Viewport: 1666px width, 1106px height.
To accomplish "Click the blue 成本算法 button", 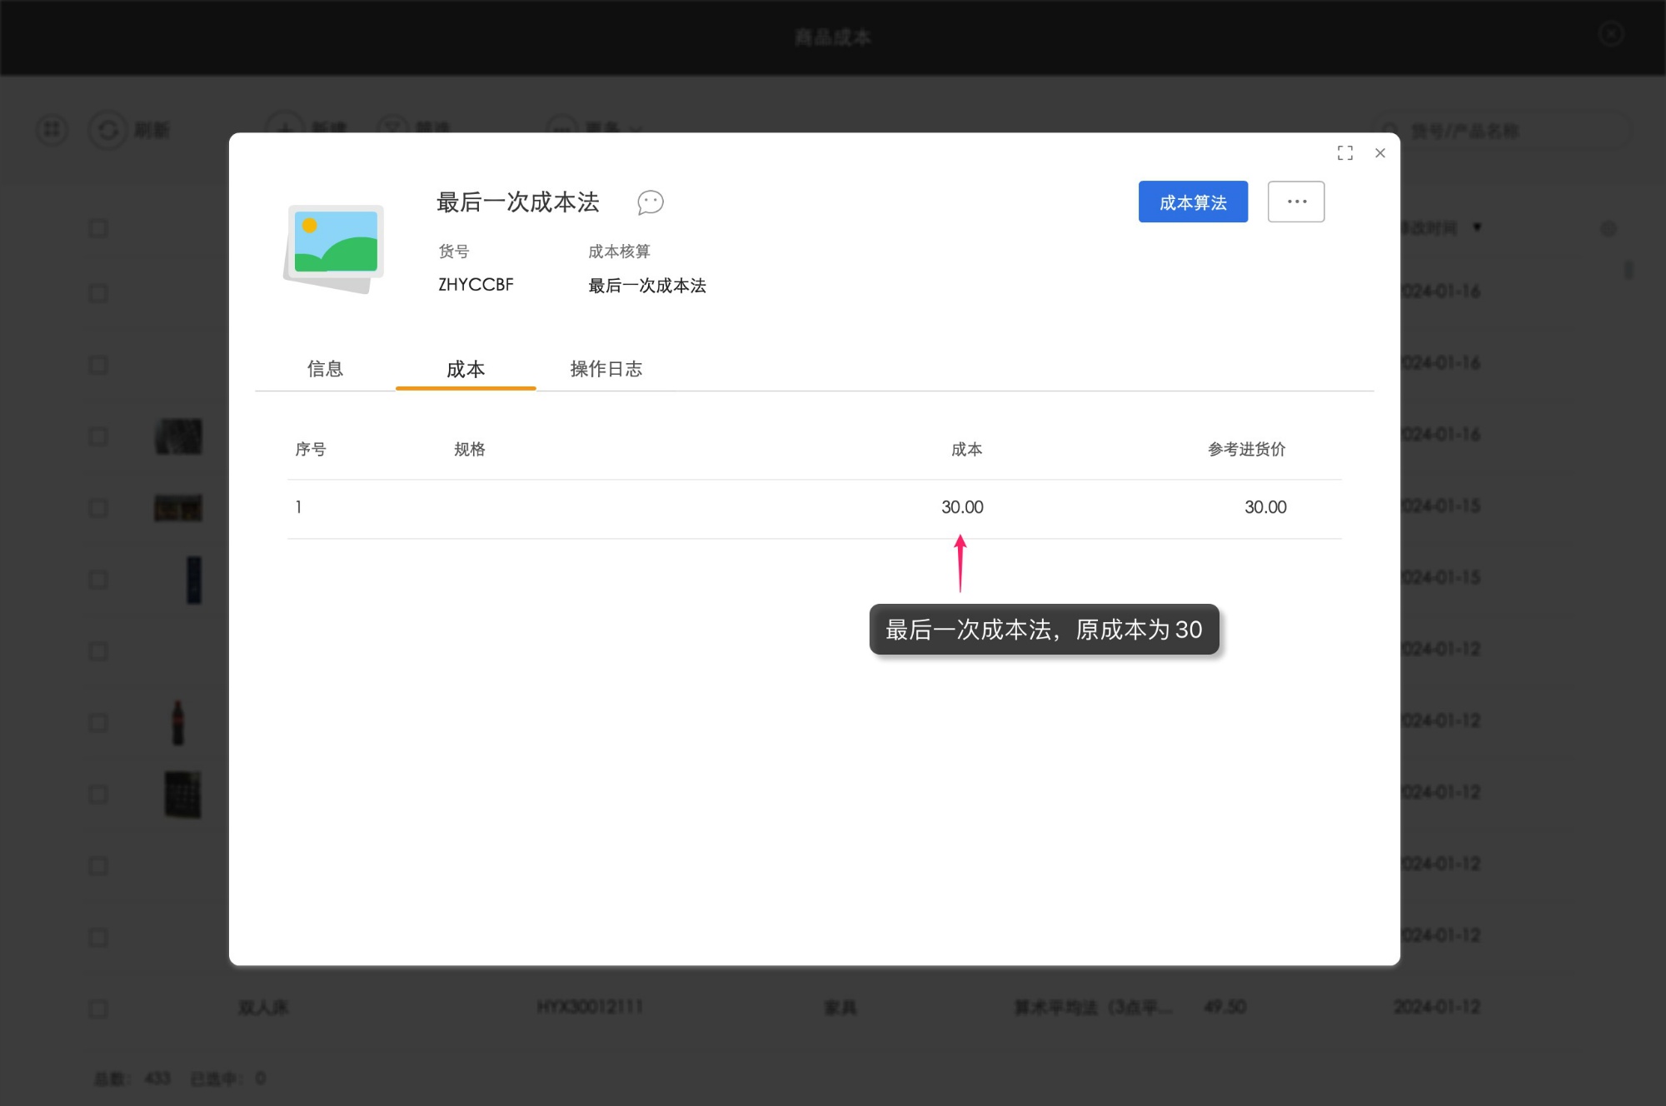I will tap(1193, 202).
